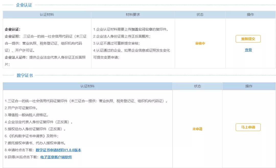
Task: Click the 企业认证 section heading
Action: (x=24, y=5)
